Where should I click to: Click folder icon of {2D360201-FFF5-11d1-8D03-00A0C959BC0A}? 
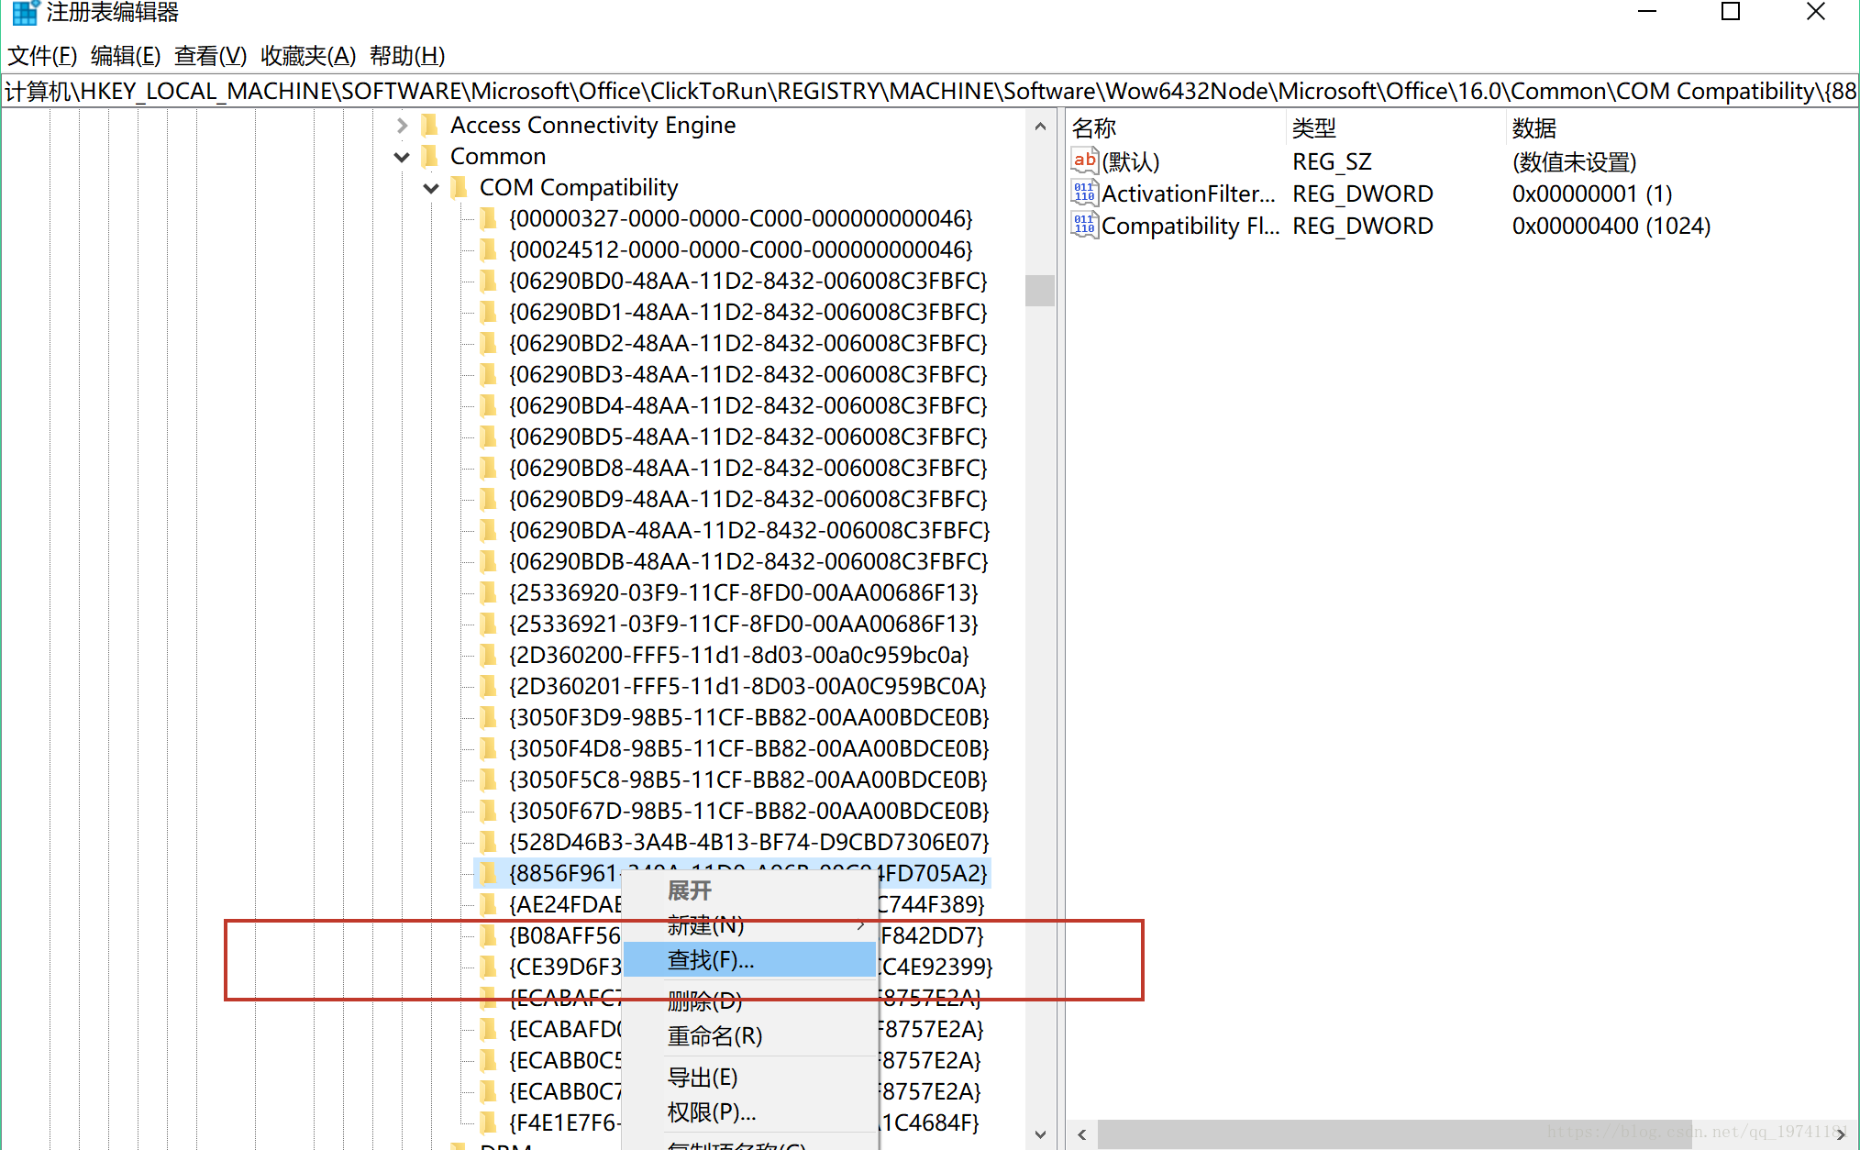point(489,686)
